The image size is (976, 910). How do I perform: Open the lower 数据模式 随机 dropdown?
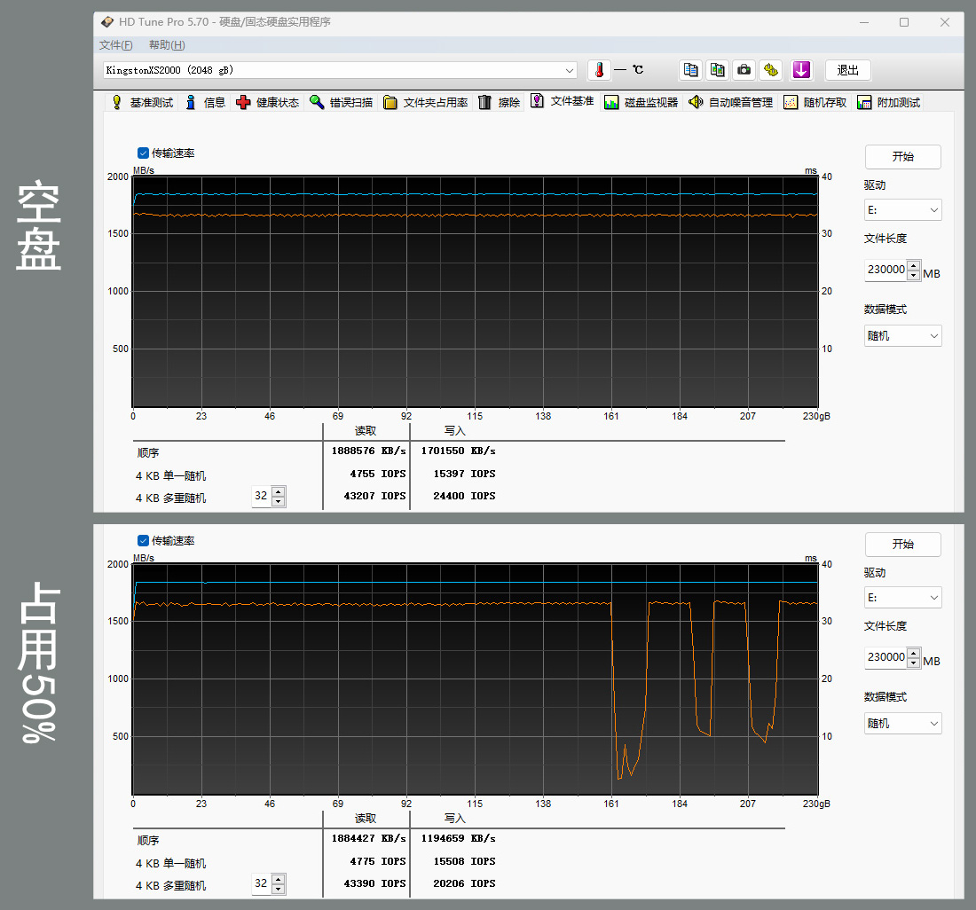coord(902,724)
